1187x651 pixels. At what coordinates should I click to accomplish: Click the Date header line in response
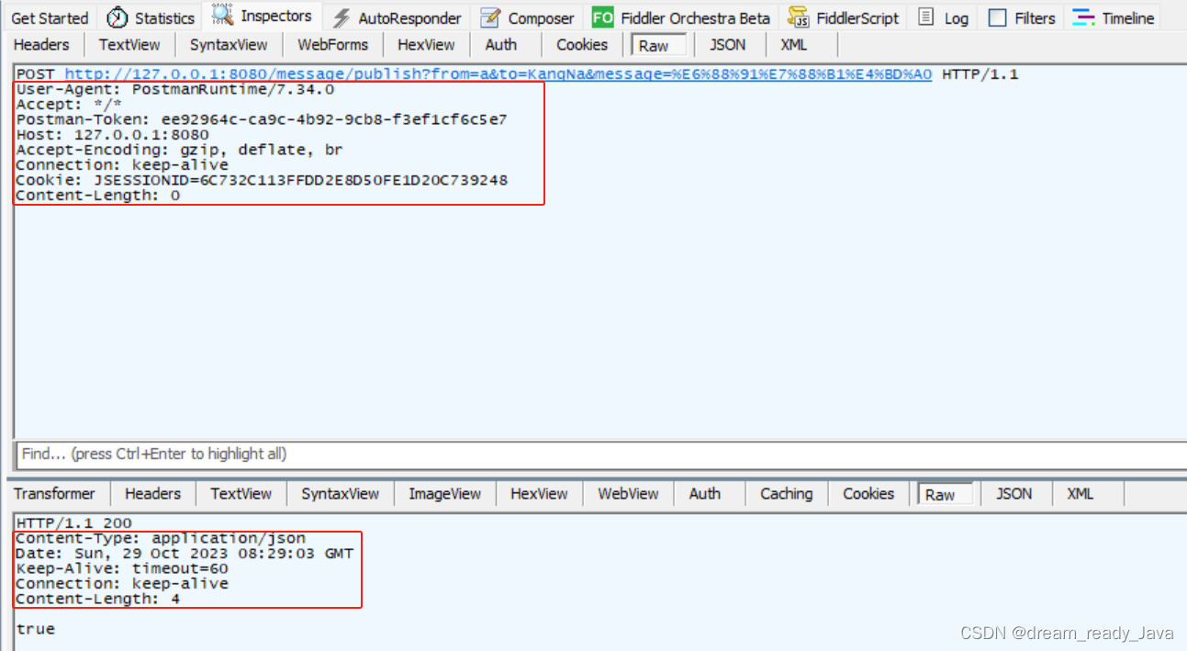[185, 554]
